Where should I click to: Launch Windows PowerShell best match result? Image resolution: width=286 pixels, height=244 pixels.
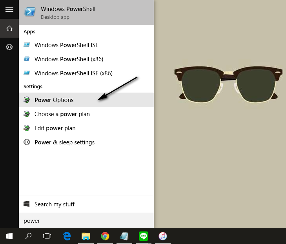point(86,12)
